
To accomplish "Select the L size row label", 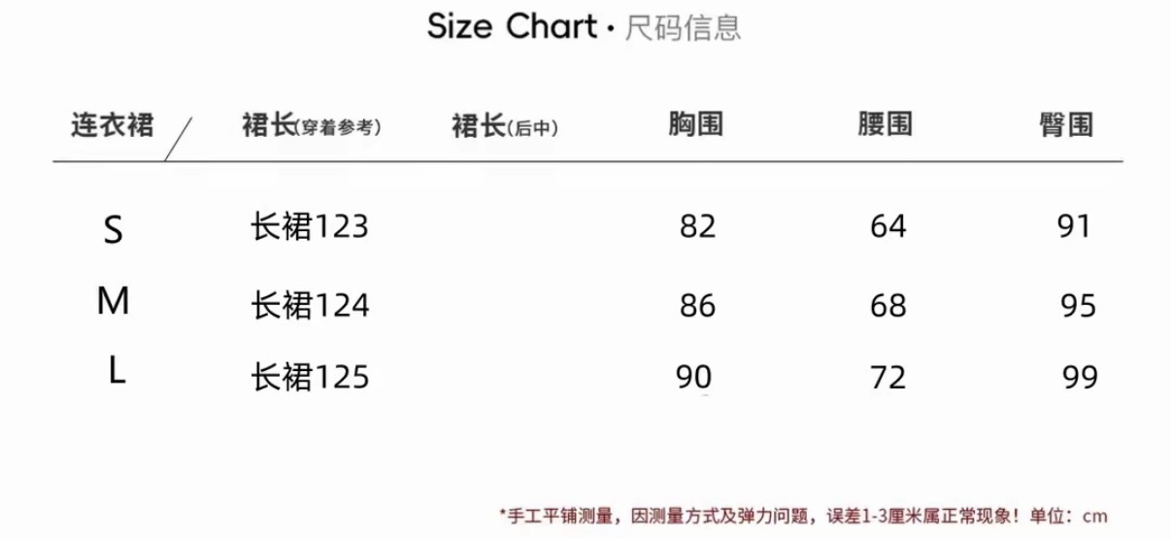I will click(116, 372).
